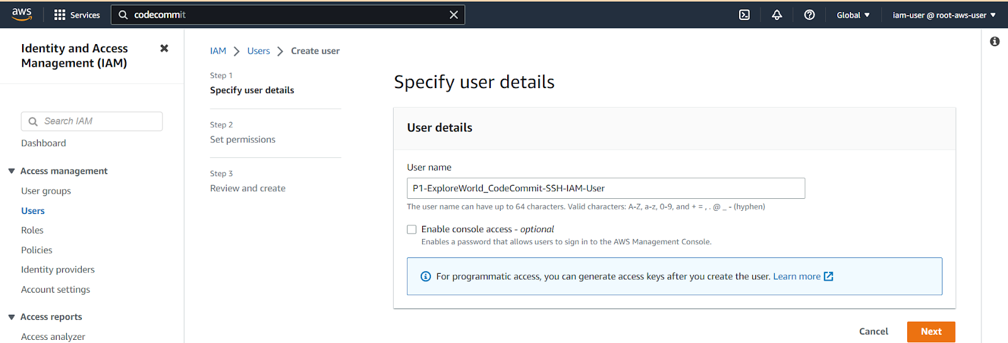Open Dashboard in the IAM sidebar
The width and height of the screenshot is (1008, 343).
click(x=43, y=143)
